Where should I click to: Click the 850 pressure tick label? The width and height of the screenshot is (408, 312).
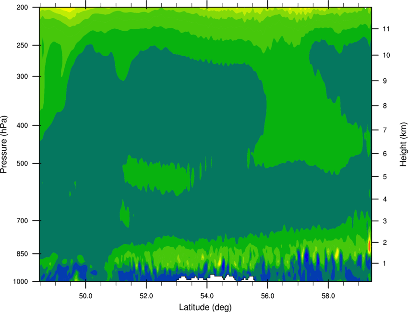(22, 254)
